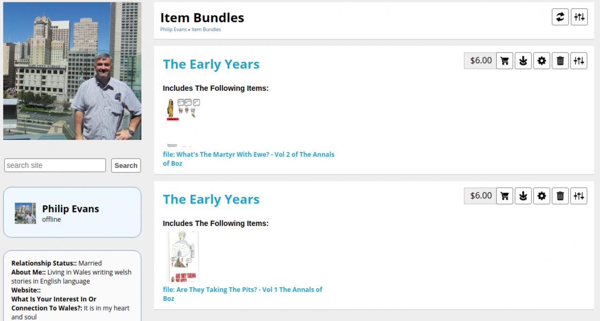Add second The Early Years bundle to cart
600x321 pixels.
click(x=504, y=196)
